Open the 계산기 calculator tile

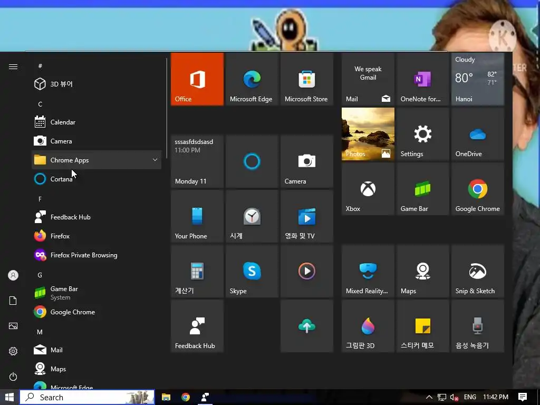coord(197,271)
